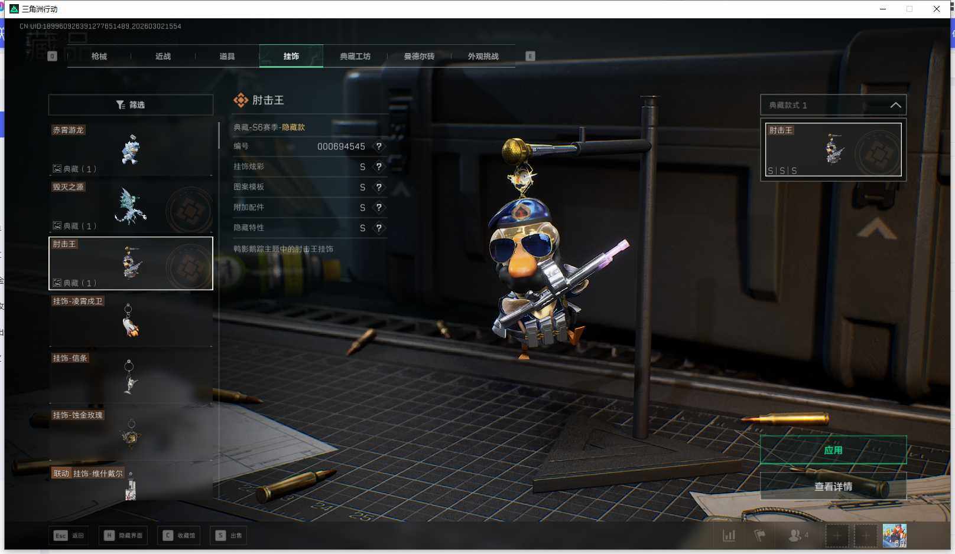955x554 pixels.
Task: Click the list scrollbar beside charm list
Action: point(219,136)
